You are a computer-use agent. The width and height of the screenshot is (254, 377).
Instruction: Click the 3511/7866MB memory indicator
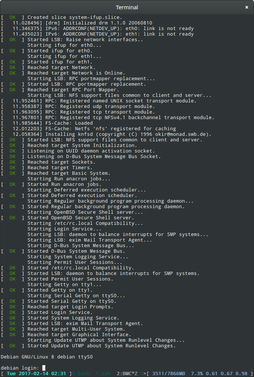click(169, 373)
